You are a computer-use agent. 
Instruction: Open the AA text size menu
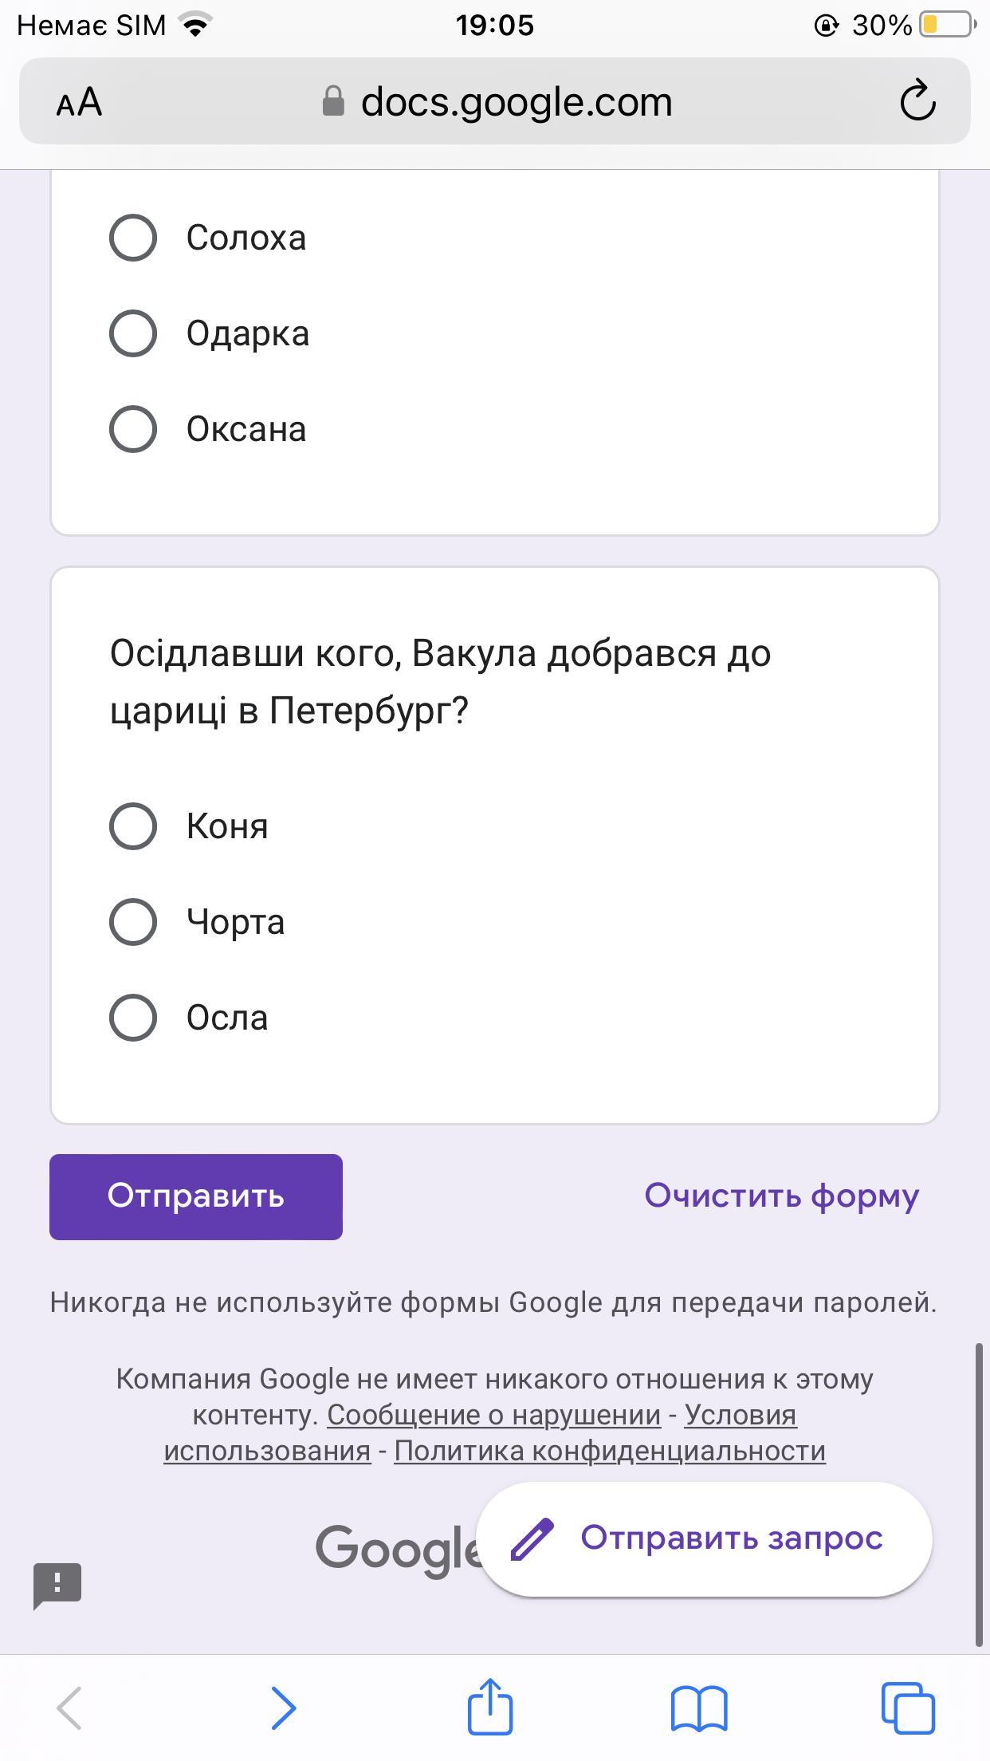80,102
